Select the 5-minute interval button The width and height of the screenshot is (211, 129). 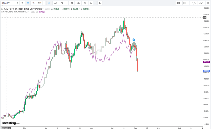pos(17,3)
